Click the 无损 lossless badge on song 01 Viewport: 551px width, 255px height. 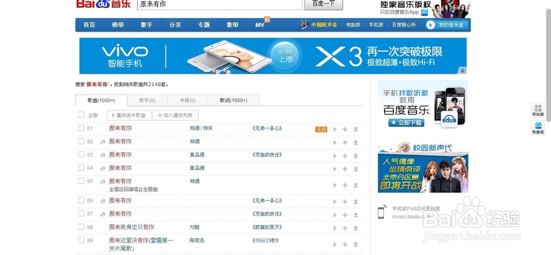[x=321, y=129]
